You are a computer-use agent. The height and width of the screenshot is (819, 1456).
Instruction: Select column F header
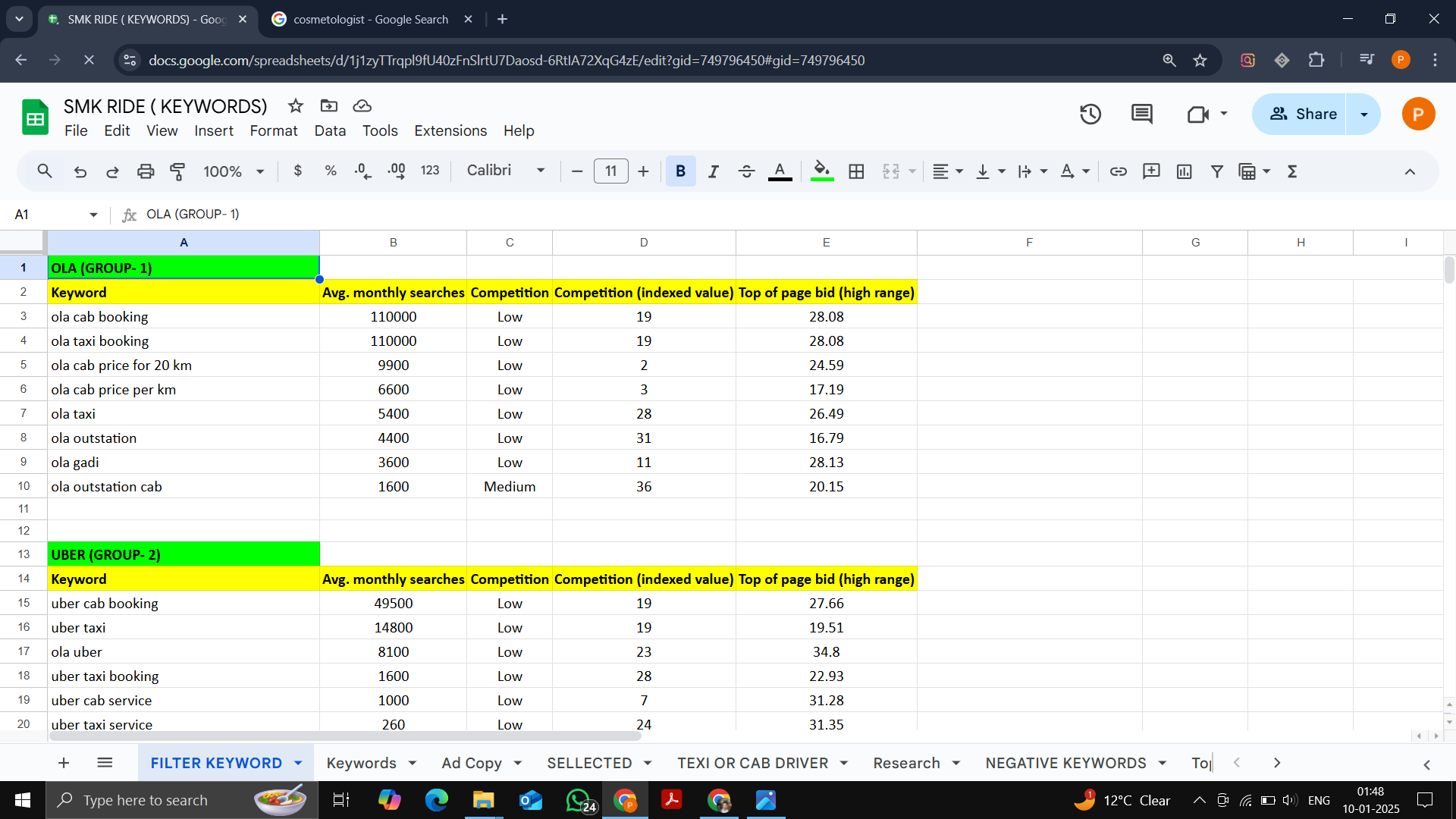1029,243
